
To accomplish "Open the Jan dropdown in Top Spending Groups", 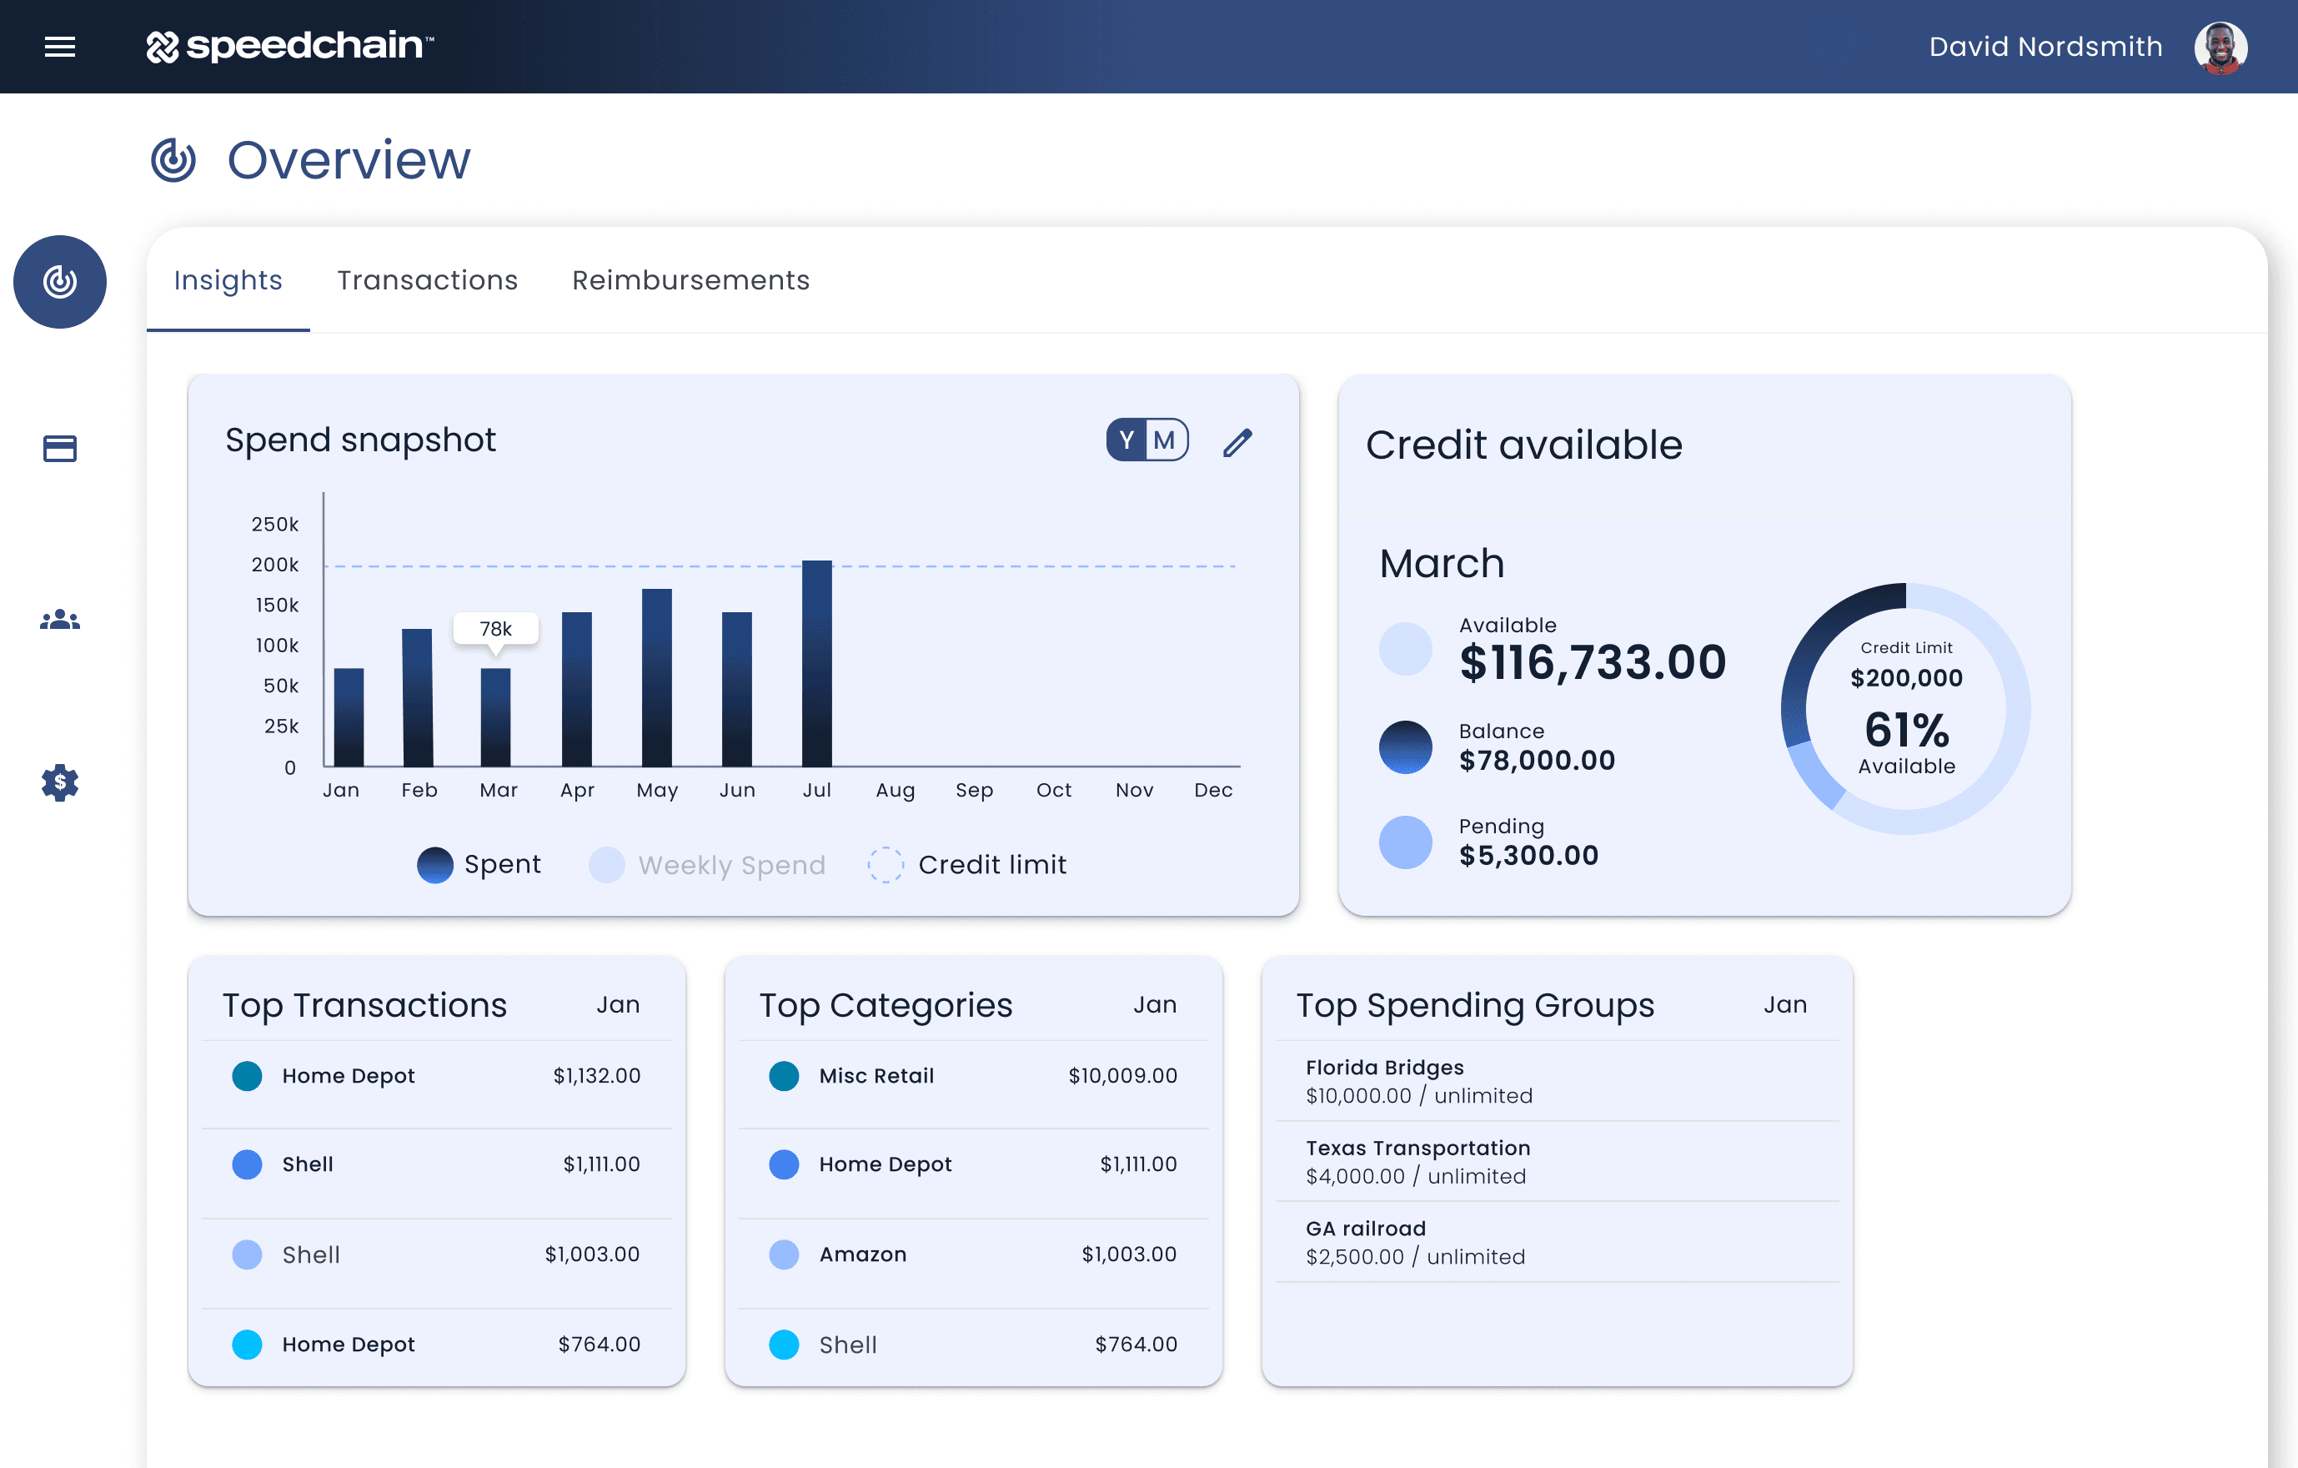I will coord(1784,1004).
